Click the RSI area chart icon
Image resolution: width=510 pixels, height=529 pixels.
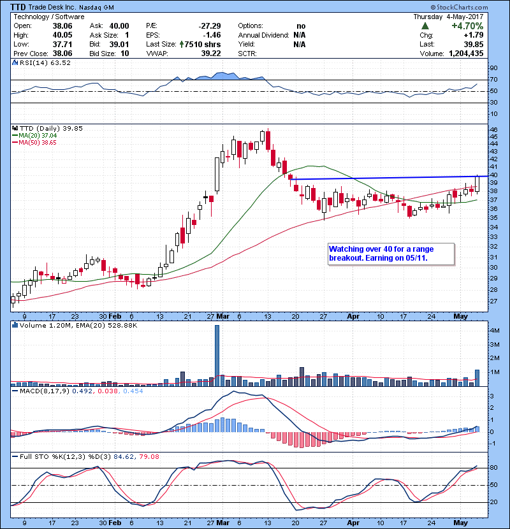point(15,62)
